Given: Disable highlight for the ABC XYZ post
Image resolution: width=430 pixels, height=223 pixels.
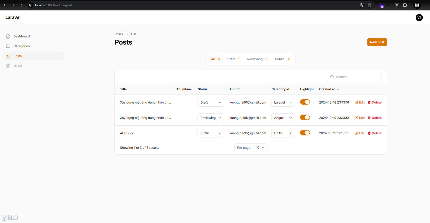Looking at the screenshot, I should tap(305, 133).
